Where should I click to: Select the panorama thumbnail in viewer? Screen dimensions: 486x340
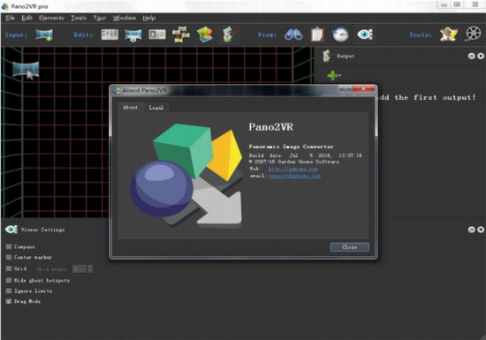click(26, 70)
